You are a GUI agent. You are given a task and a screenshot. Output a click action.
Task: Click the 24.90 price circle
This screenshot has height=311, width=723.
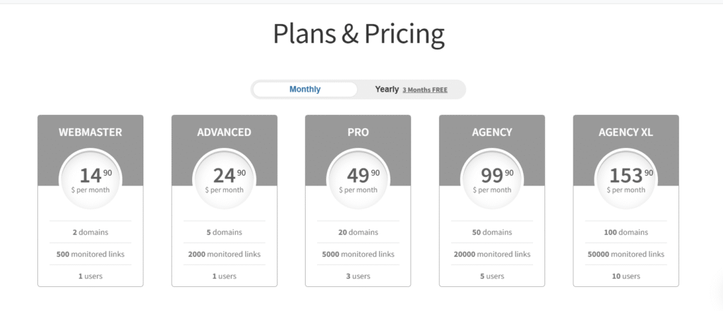coord(224,179)
